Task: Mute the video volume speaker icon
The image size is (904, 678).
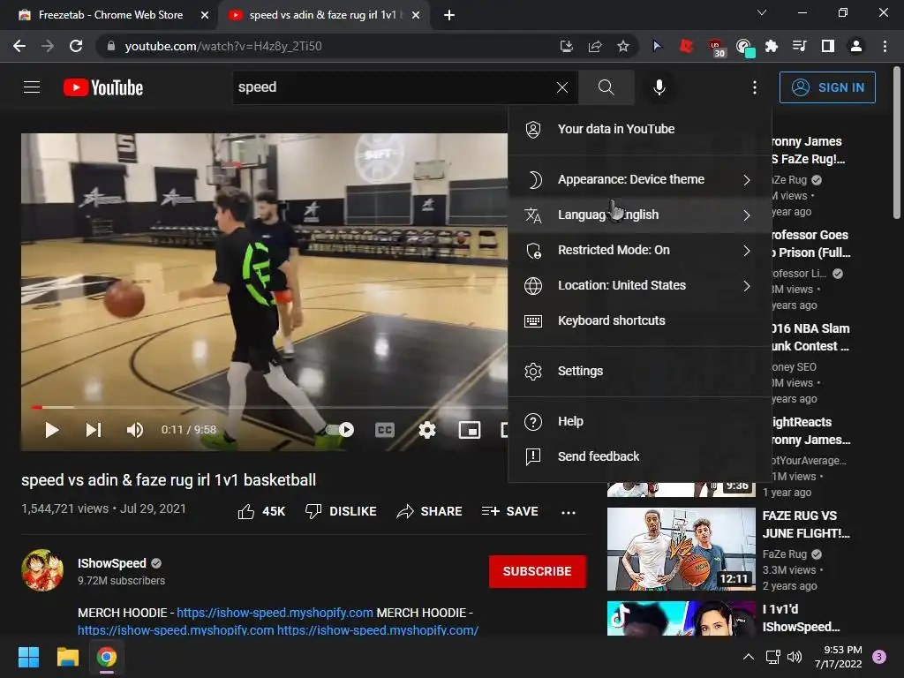Action: (x=135, y=430)
